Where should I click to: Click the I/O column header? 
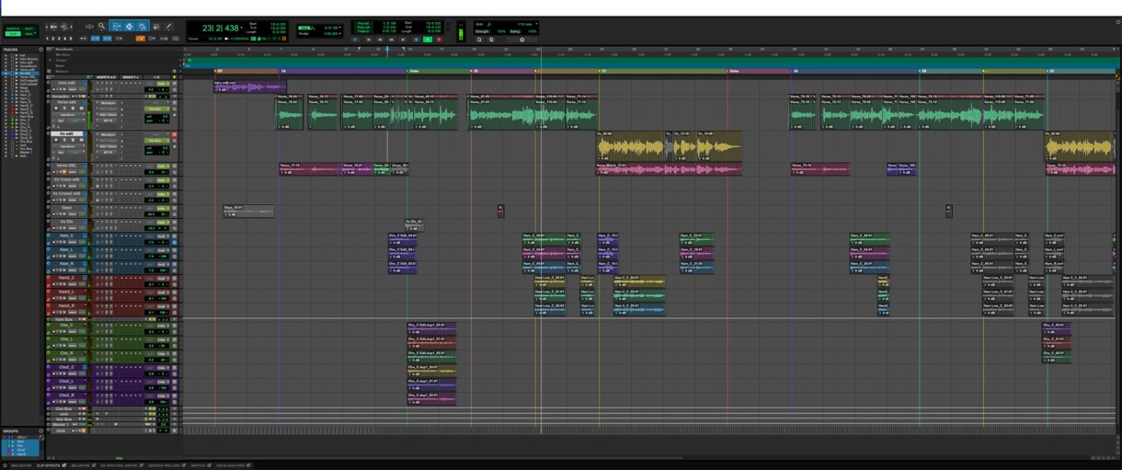[156, 77]
